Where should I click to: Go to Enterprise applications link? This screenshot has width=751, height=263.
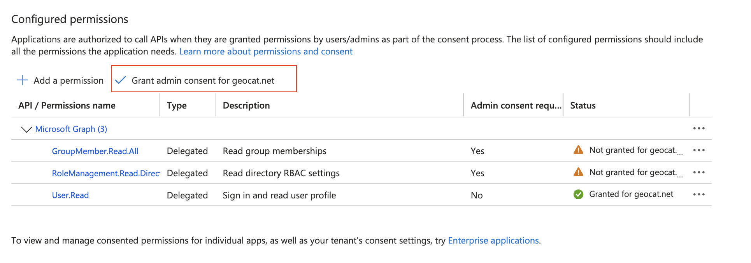493,240
